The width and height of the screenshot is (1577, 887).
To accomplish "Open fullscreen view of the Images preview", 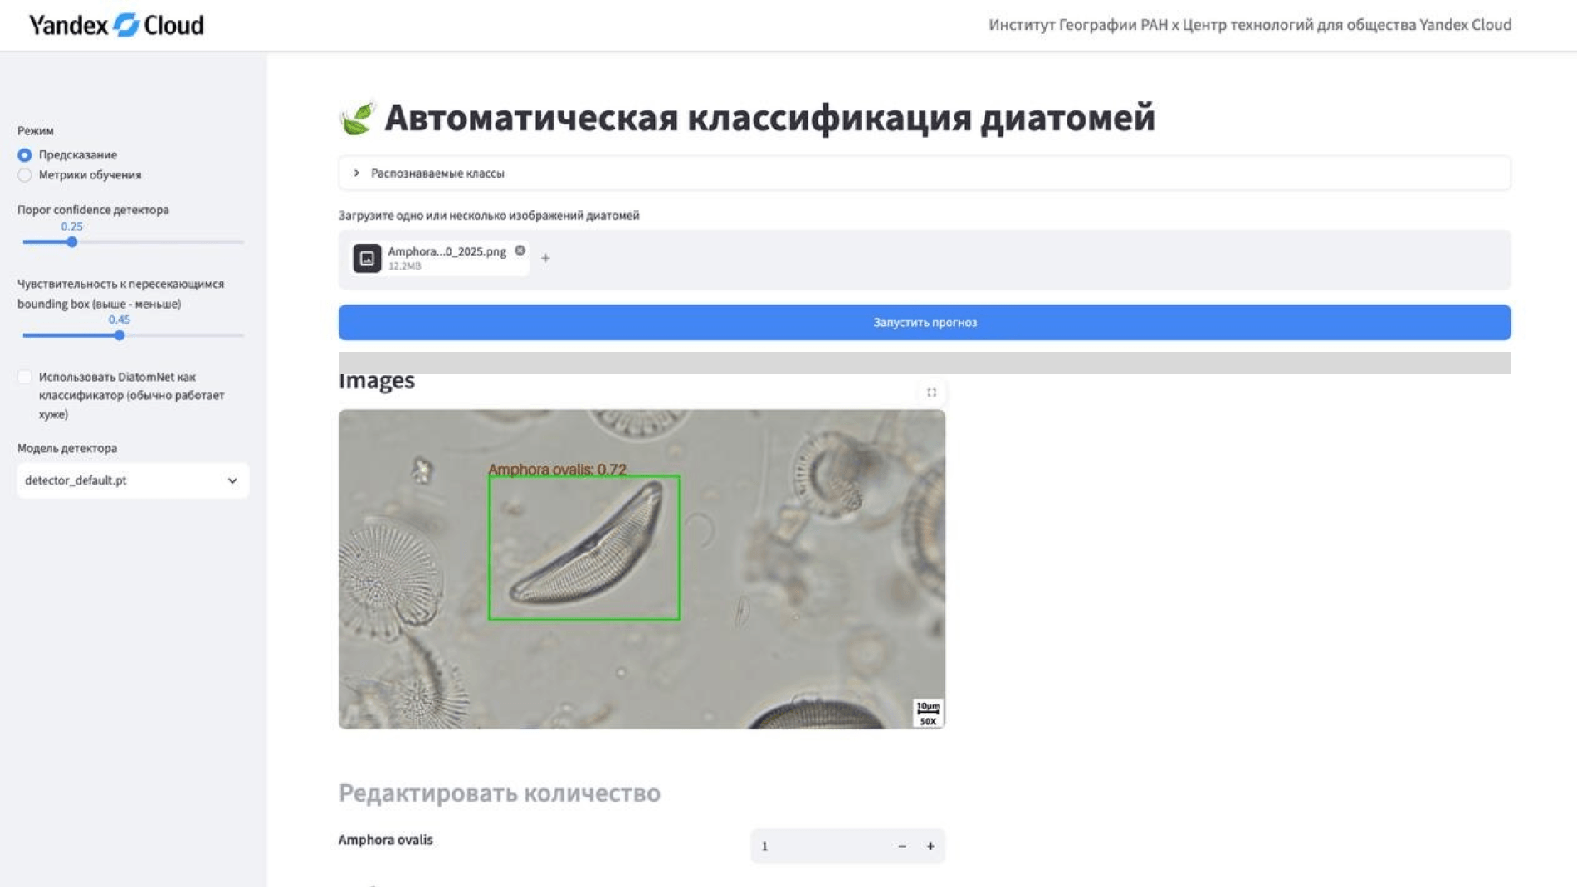I will (931, 392).
